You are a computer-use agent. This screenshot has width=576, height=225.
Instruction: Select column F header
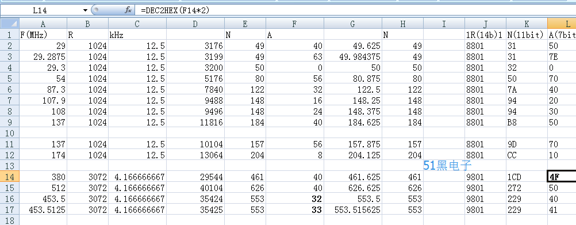(295, 24)
